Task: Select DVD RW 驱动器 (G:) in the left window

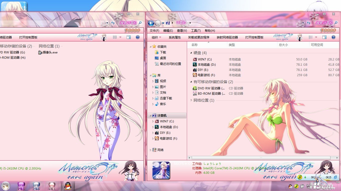Action: click(x=13, y=52)
